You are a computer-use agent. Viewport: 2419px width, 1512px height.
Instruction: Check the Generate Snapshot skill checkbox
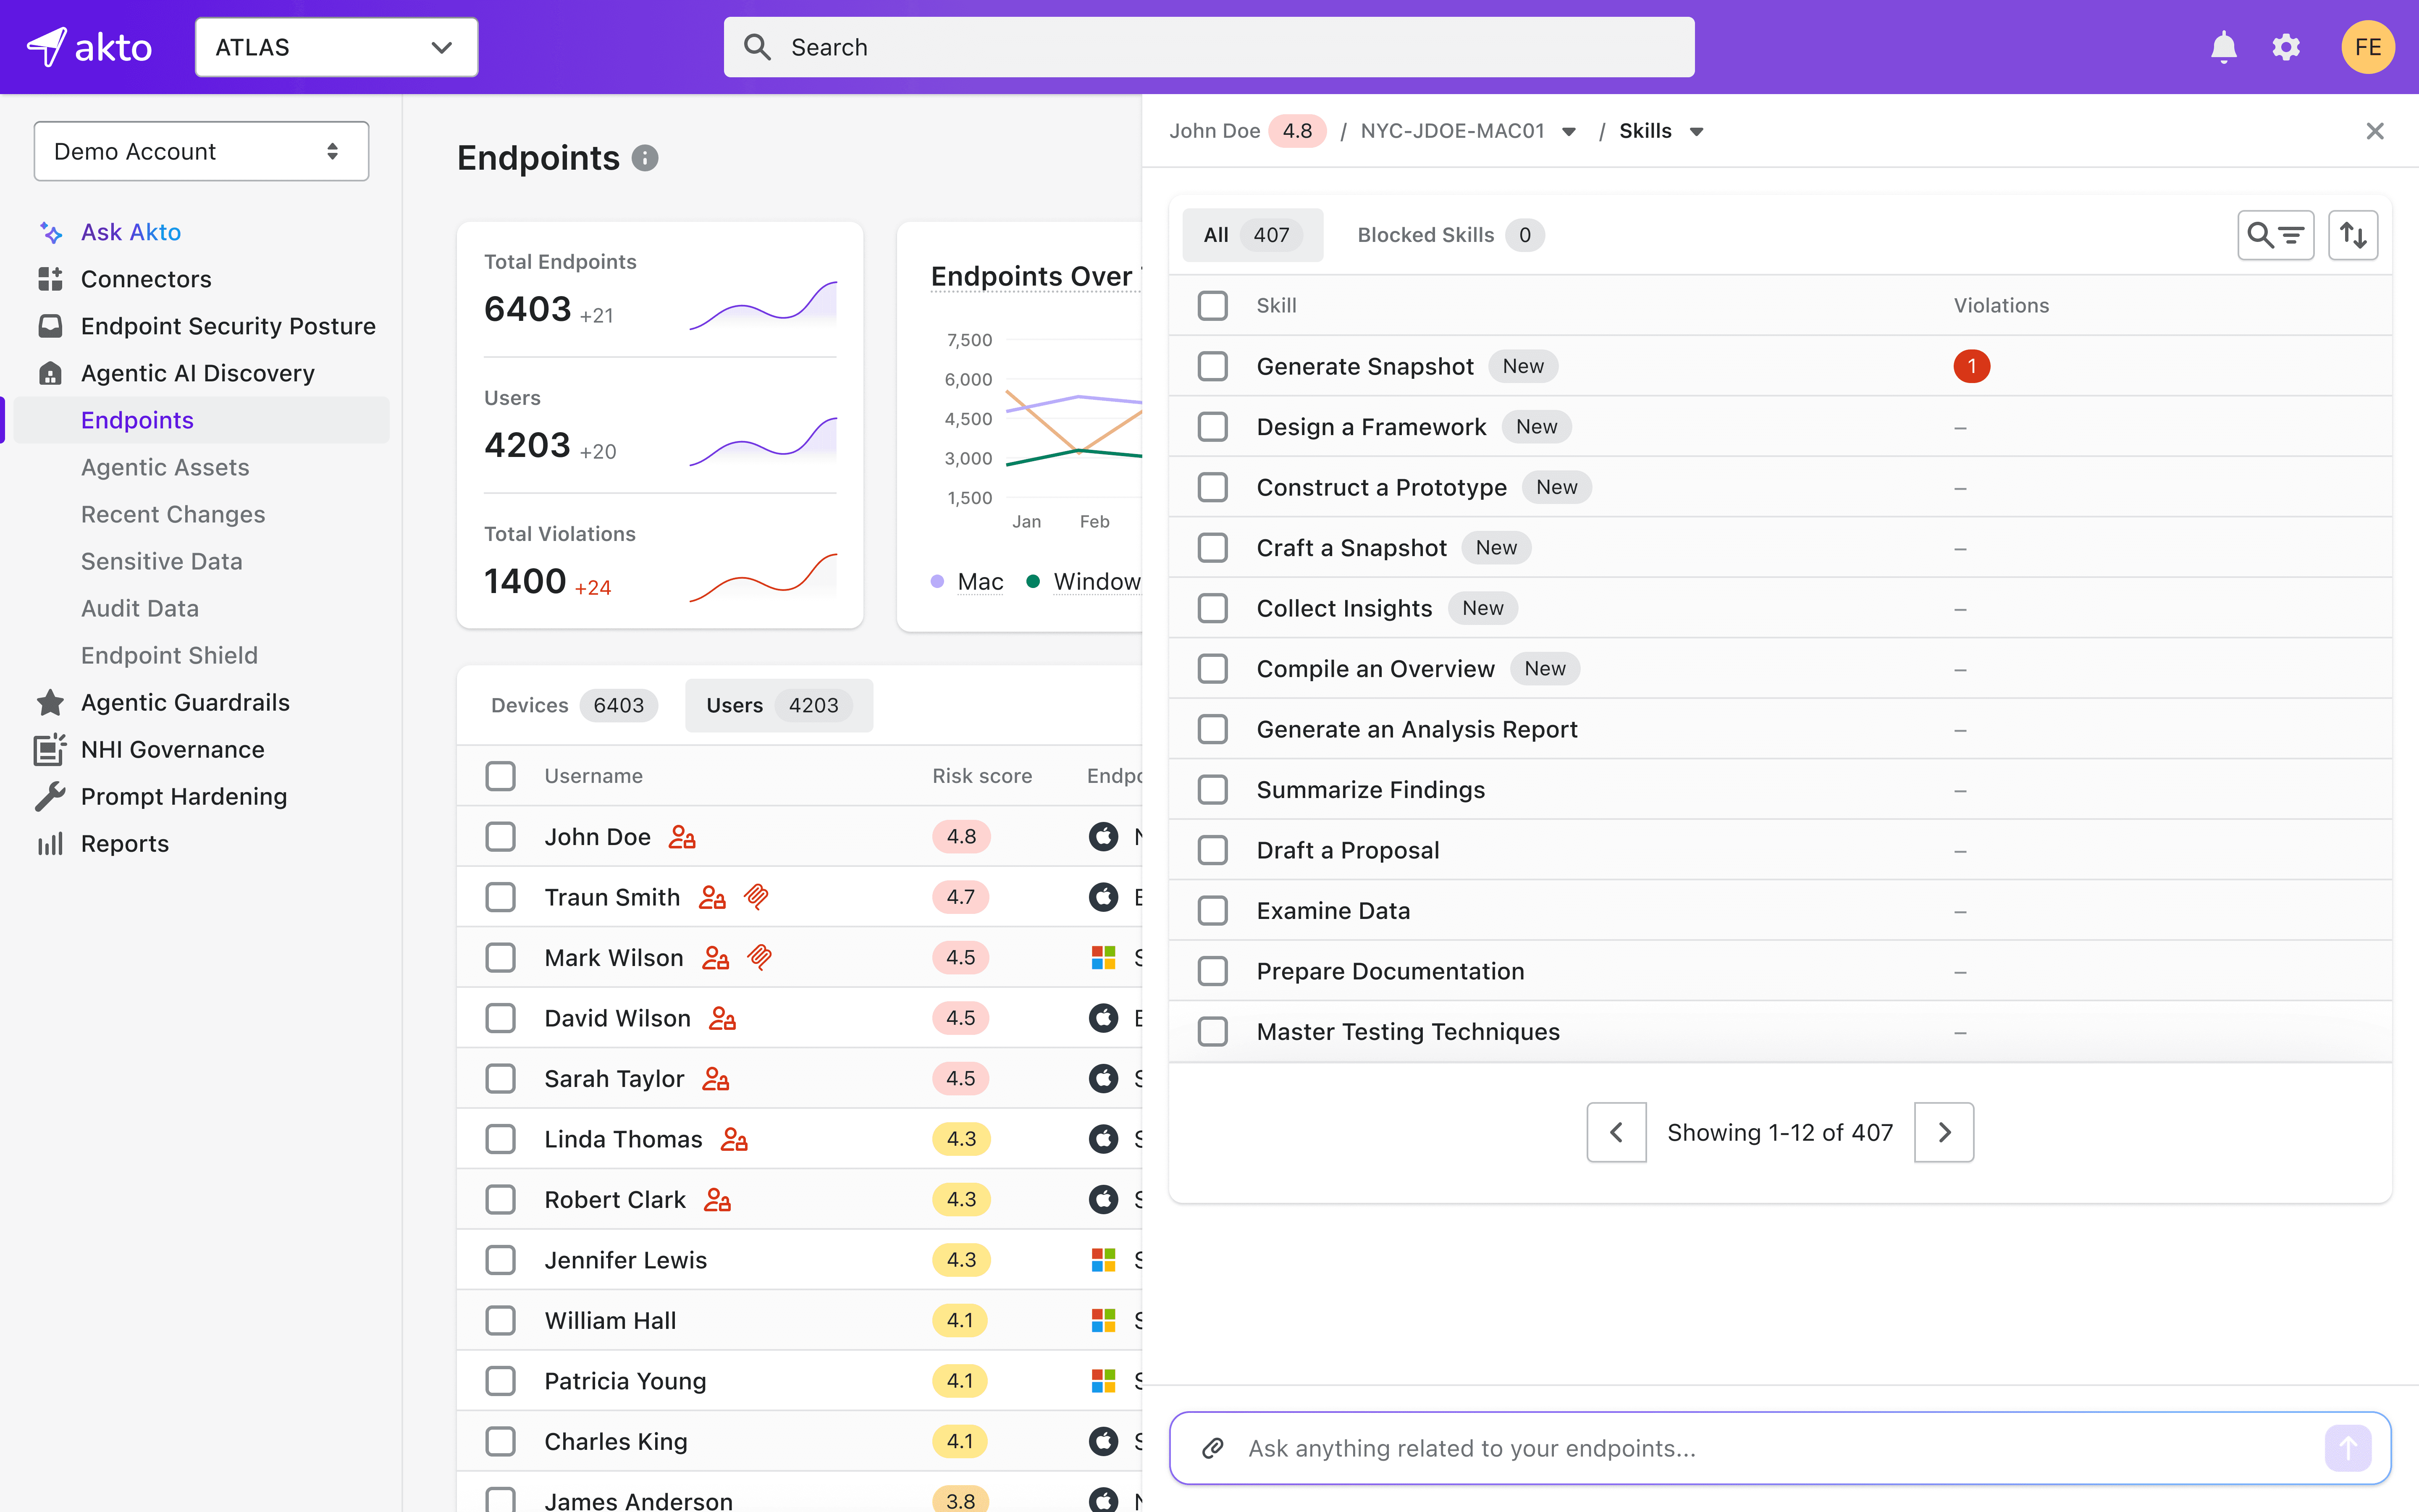[x=1212, y=366]
